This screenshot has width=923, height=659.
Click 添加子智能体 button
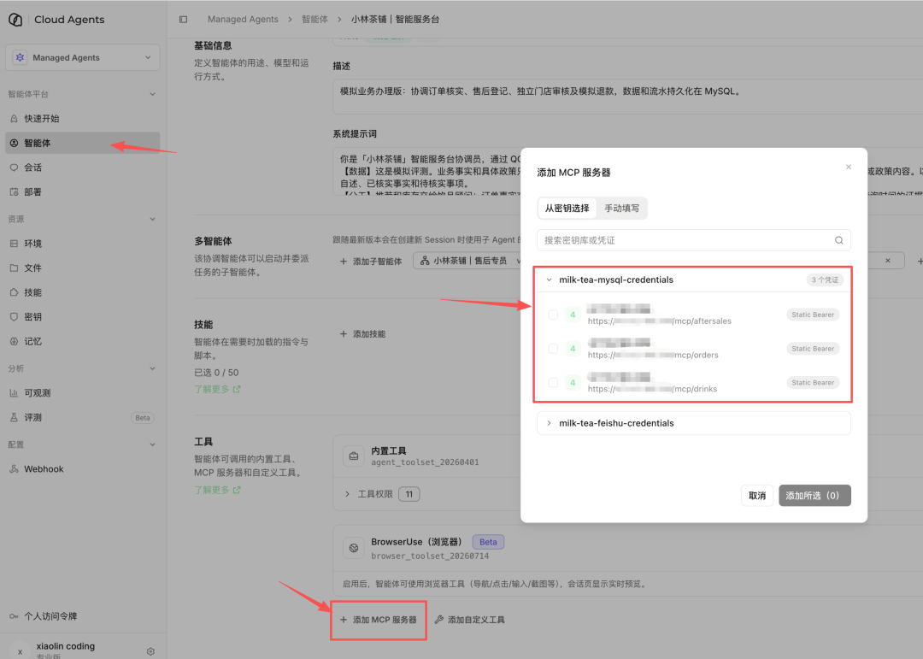coord(371,261)
